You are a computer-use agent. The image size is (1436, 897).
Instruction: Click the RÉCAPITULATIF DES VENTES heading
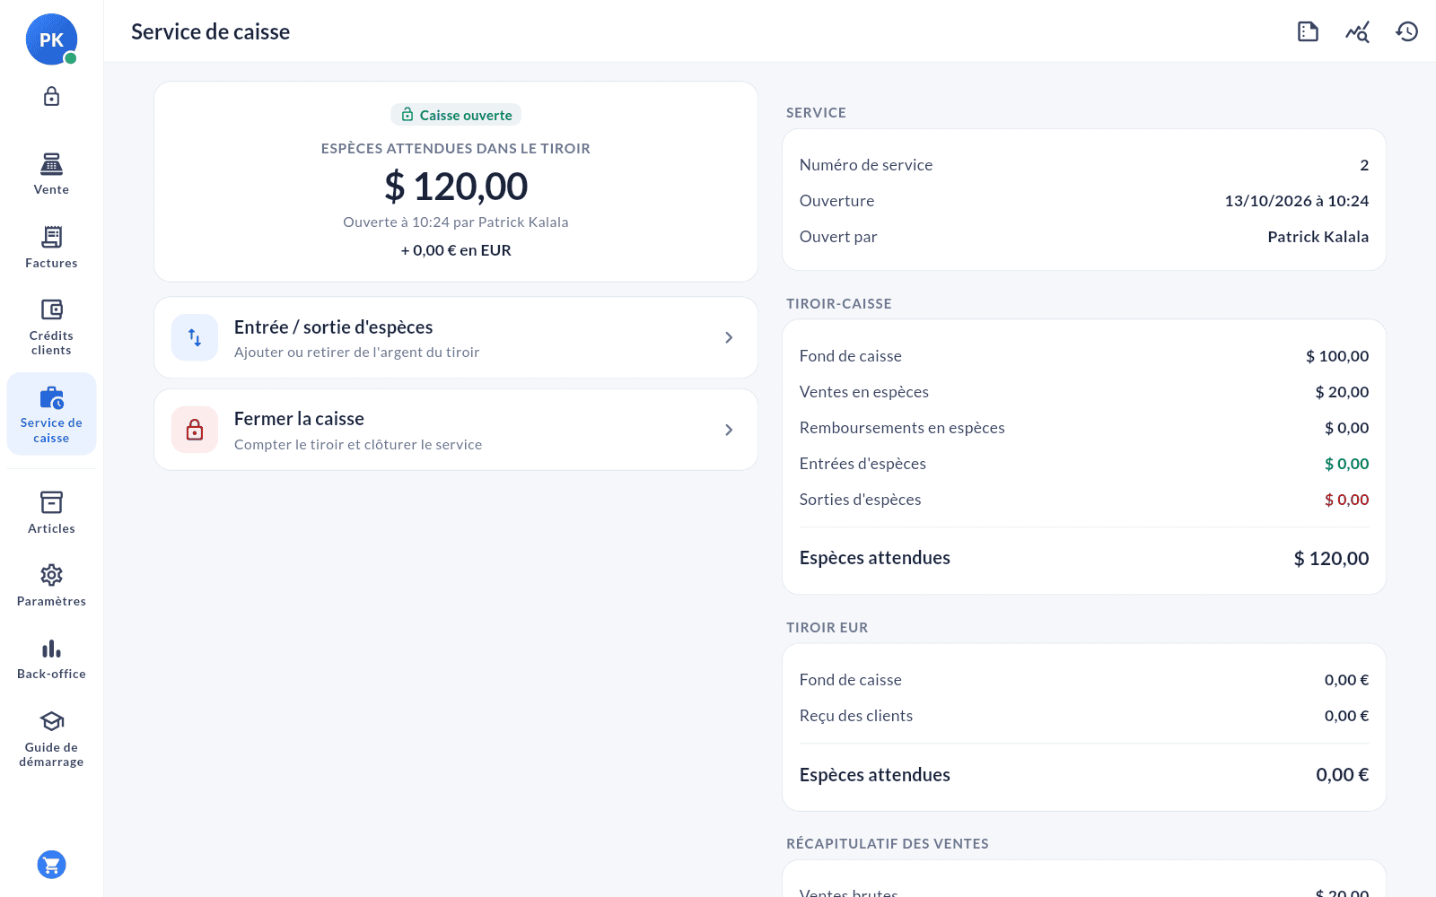[888, 844]
